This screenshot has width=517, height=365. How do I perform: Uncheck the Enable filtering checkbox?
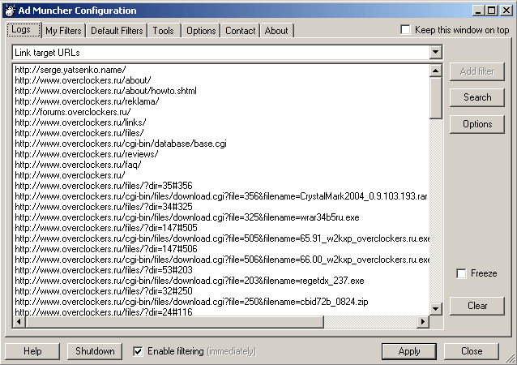[x=138, y=351]
